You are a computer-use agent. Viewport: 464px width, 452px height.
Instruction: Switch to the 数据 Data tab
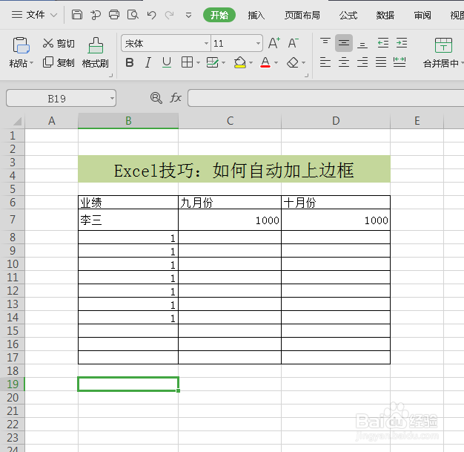[385, 15]
